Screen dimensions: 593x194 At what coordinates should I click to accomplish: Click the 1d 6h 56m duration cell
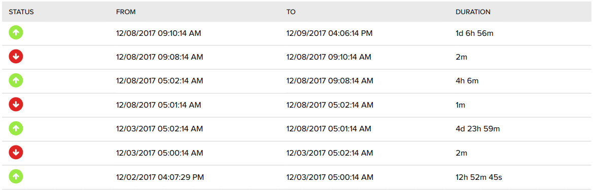tap(475, 33)
